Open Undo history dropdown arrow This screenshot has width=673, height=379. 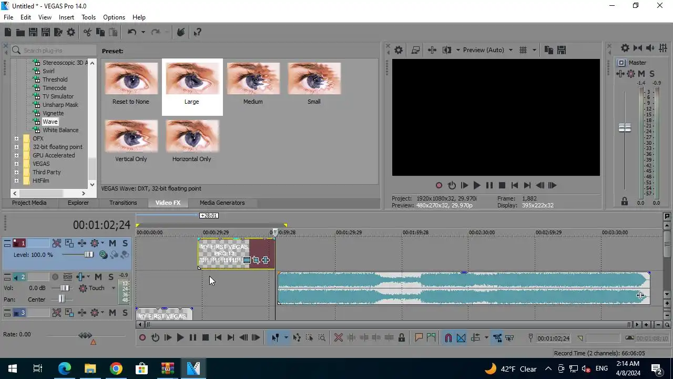[x=143, y=32]
